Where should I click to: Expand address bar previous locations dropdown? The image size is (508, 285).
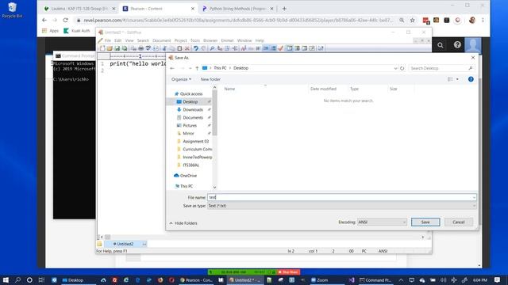tap(395, 68)
